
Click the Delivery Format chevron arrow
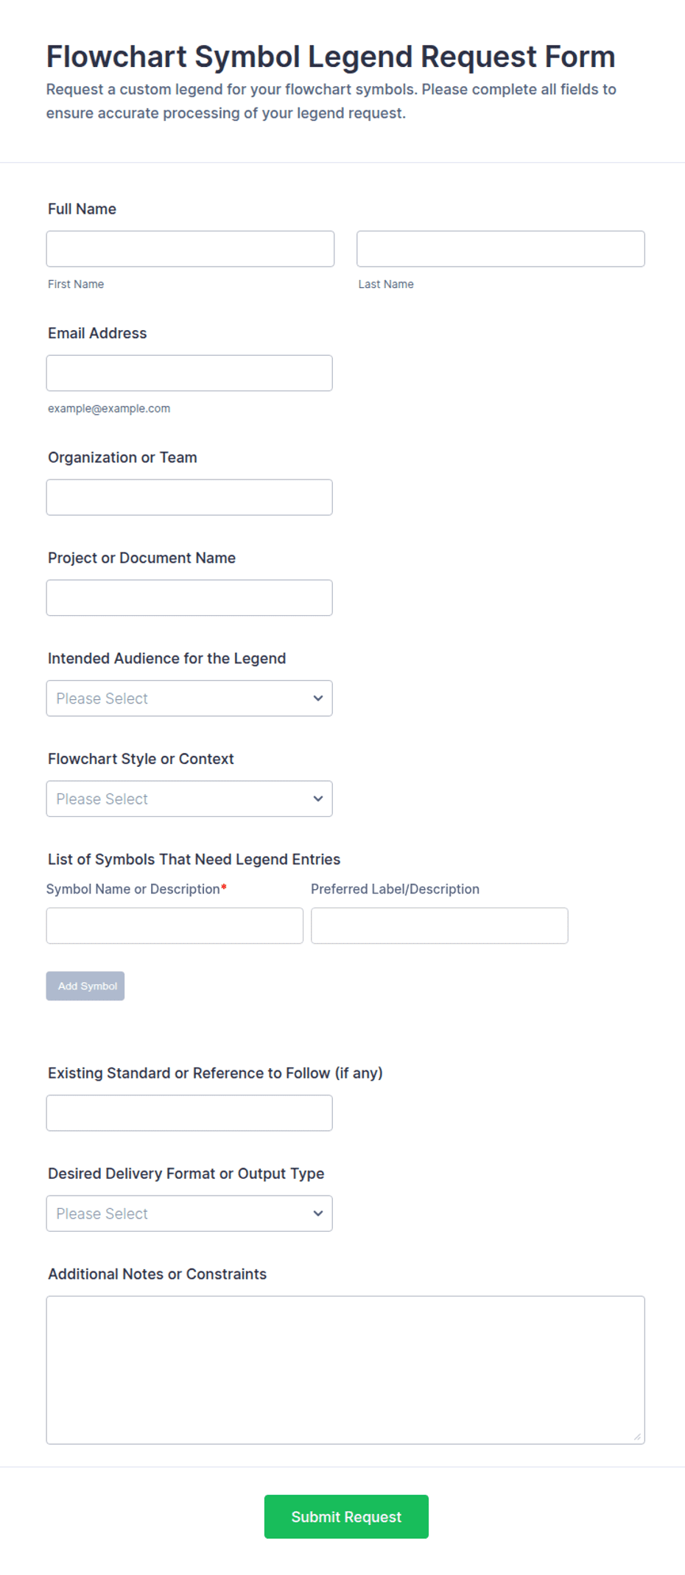click(x=318, y=1213)
